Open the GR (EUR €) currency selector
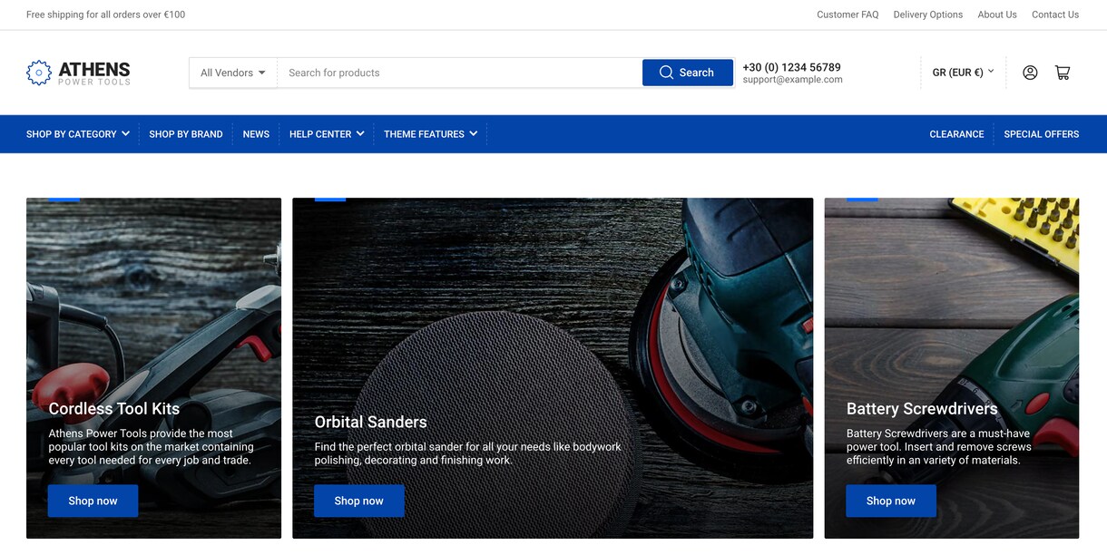The width and height of the screenshot is (1107, 555). pyautogui.click(x=963, y=73)
